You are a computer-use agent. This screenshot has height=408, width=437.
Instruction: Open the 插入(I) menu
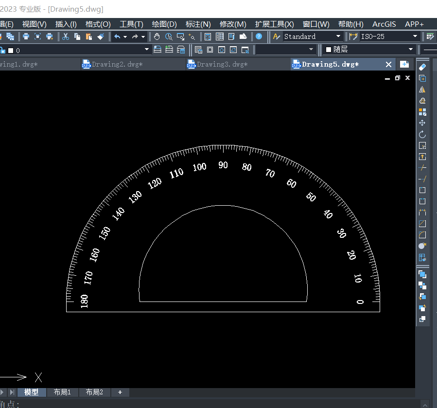66,24
